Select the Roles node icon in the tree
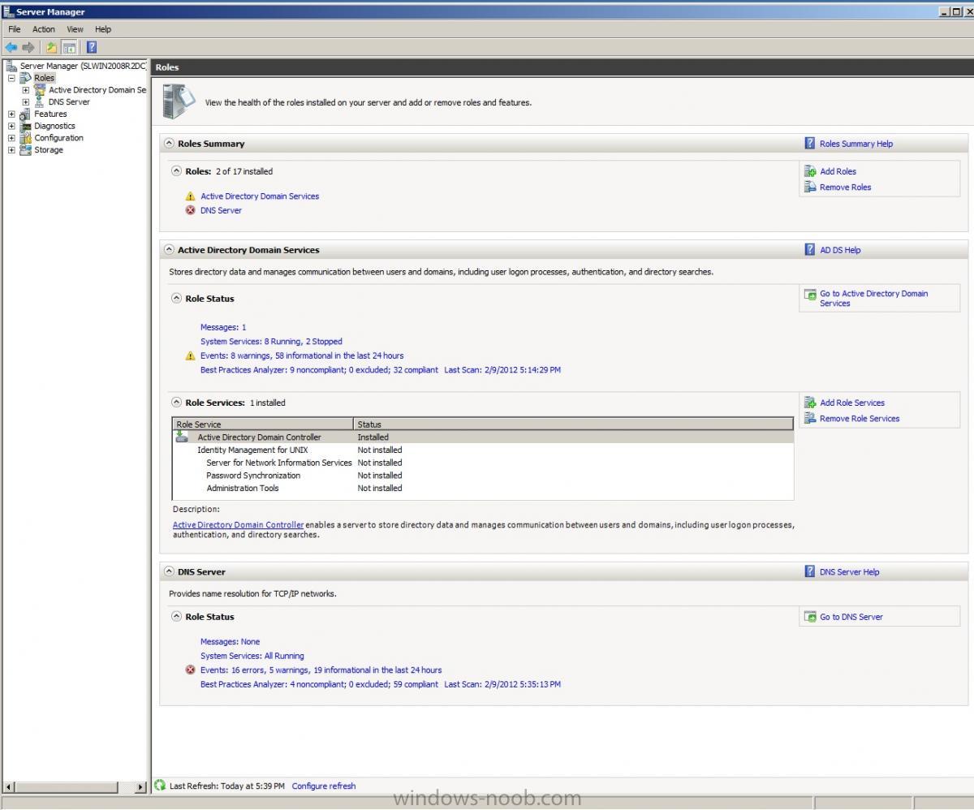 26,78
